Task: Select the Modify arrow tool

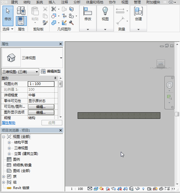Action: pyautogui.click(x=8, y=14)
